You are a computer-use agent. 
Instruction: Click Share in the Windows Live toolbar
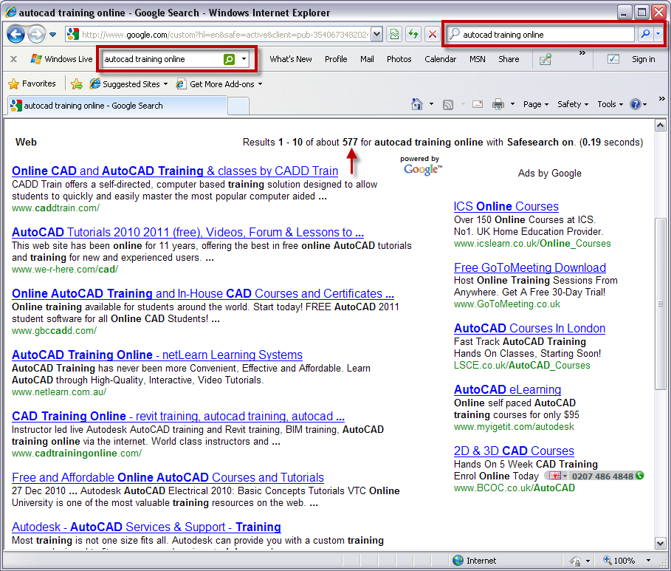coord(509,59)
